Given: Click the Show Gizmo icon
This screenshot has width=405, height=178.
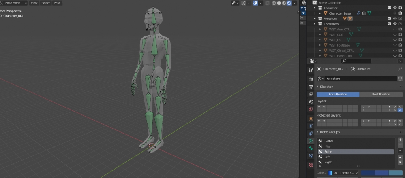Looking at the screenshot, I should point(243,3).
